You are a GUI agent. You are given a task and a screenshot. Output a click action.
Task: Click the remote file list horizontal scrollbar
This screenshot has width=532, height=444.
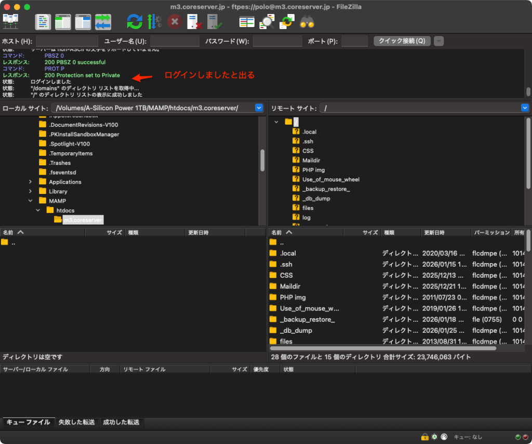click(383, 348)
